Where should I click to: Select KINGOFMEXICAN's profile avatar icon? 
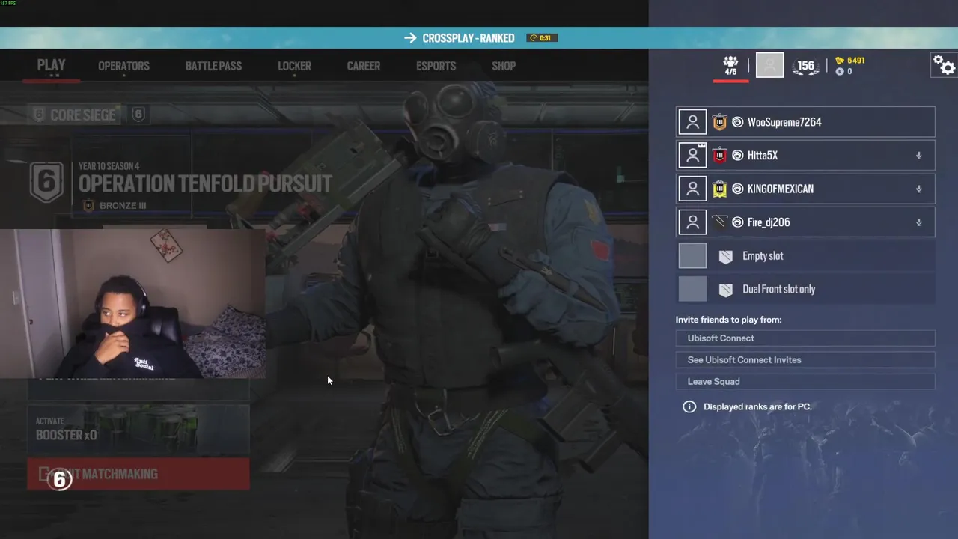[x=692, y=189]
